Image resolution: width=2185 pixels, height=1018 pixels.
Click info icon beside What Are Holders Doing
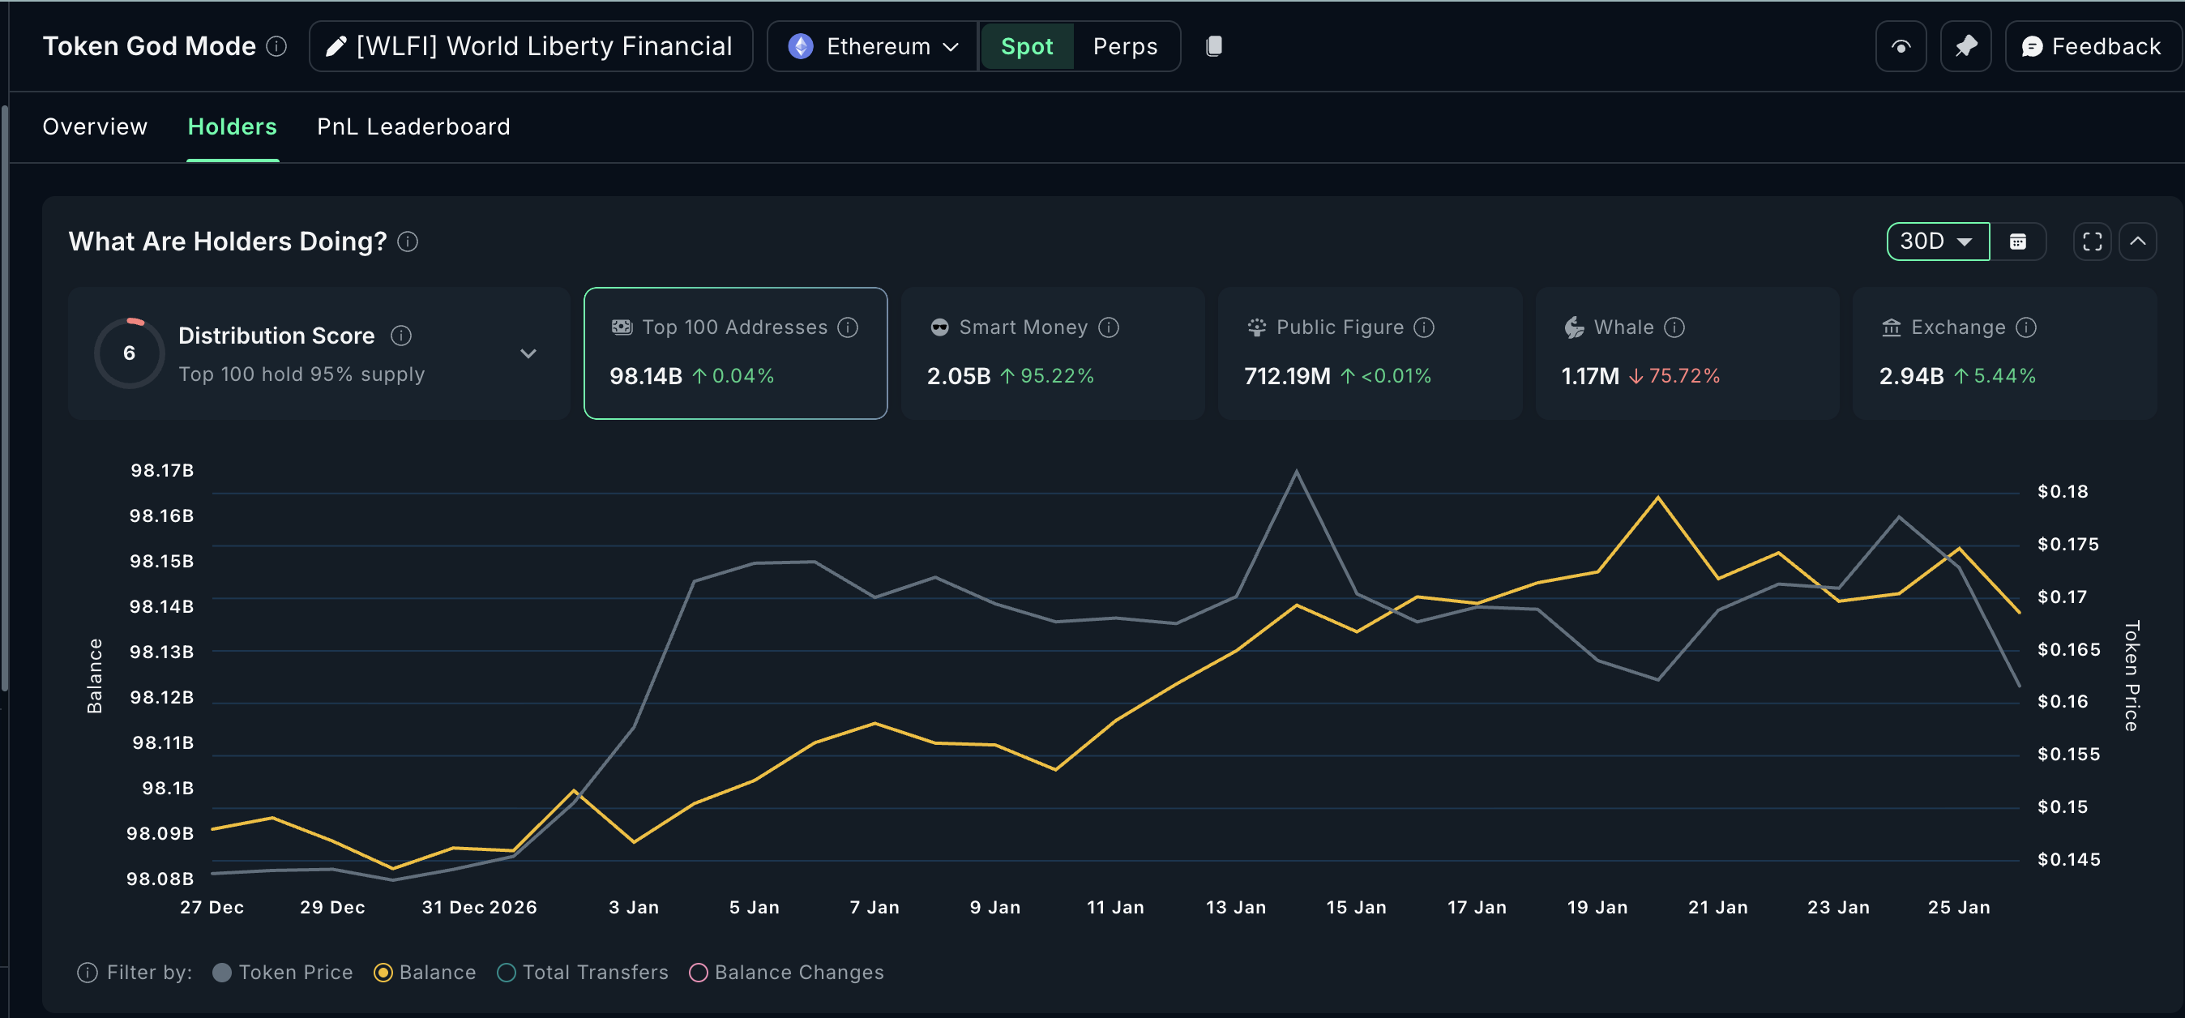click(x=408, y=242)
